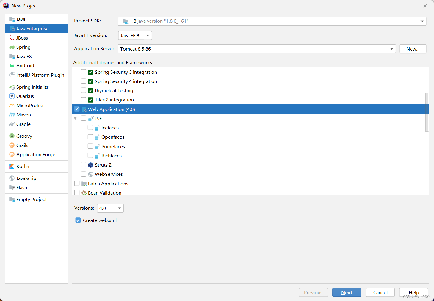This screenshot has height=301, width=434.
Task: Click the Struts 2 framework icon
Action: 91,165
